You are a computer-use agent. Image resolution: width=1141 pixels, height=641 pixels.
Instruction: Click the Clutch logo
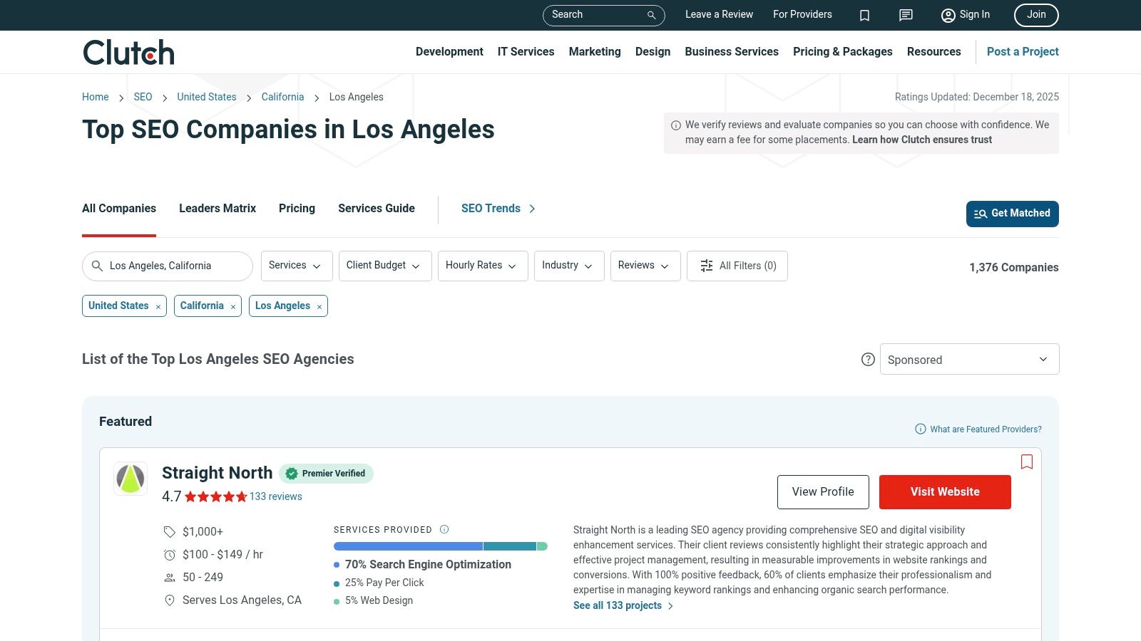(128, 51)
